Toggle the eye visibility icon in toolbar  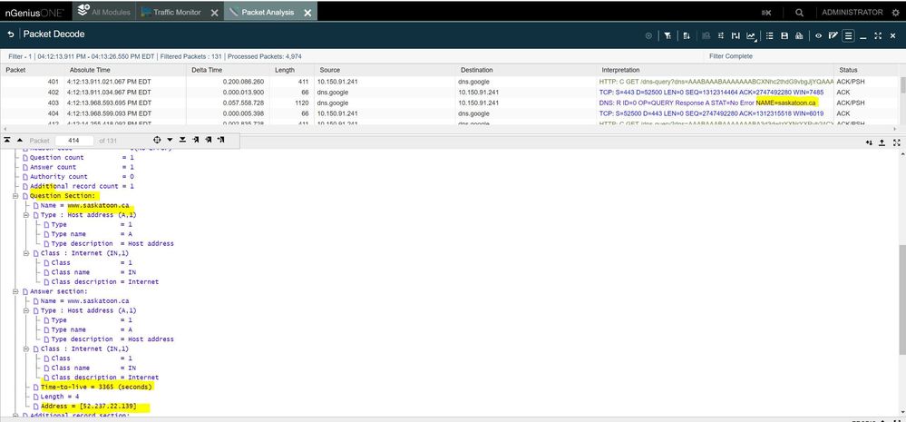[x=818, y=35]
